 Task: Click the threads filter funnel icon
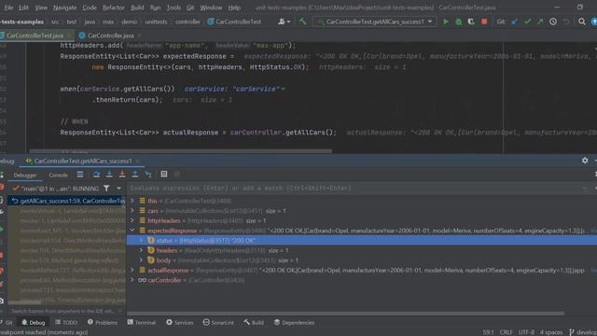point(106,189)
